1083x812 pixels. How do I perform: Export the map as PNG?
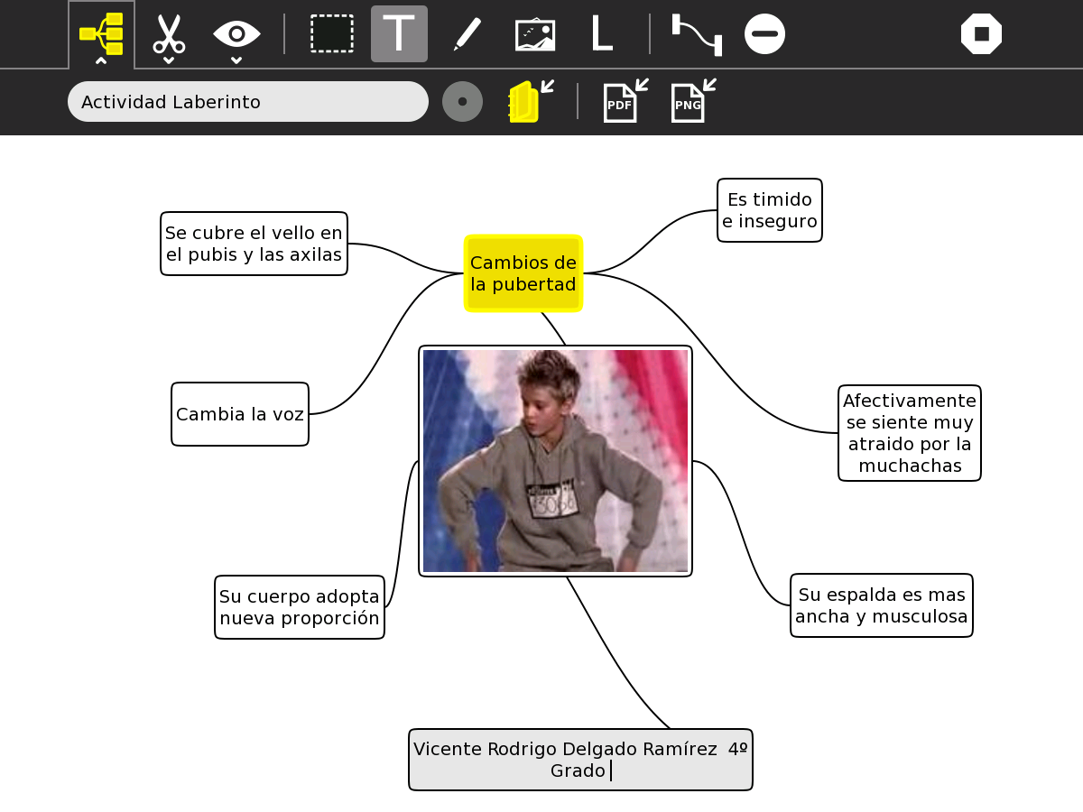693,101
